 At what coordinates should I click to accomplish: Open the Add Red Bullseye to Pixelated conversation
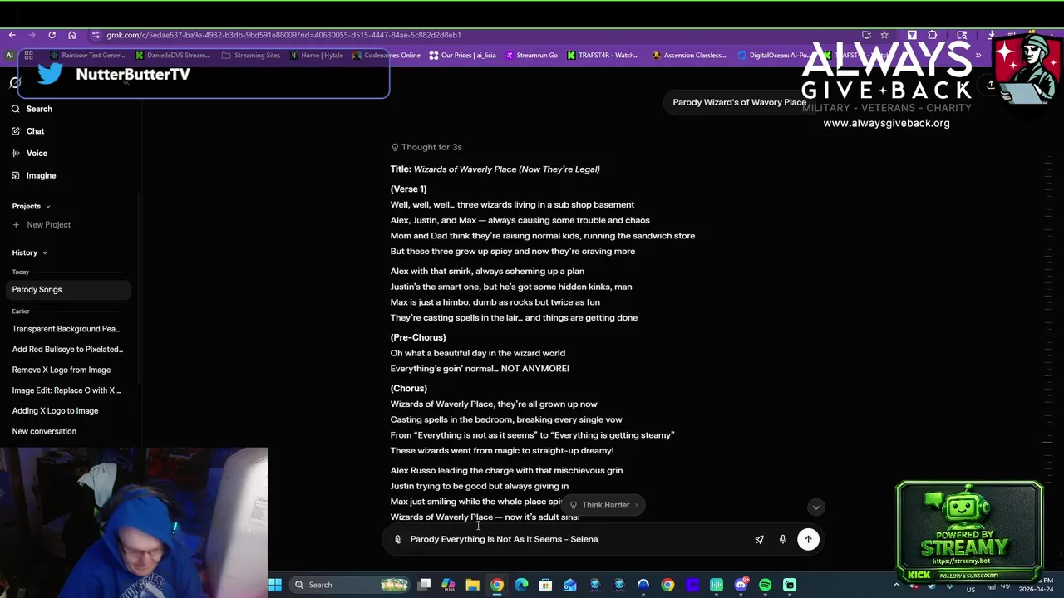point(66,350)
